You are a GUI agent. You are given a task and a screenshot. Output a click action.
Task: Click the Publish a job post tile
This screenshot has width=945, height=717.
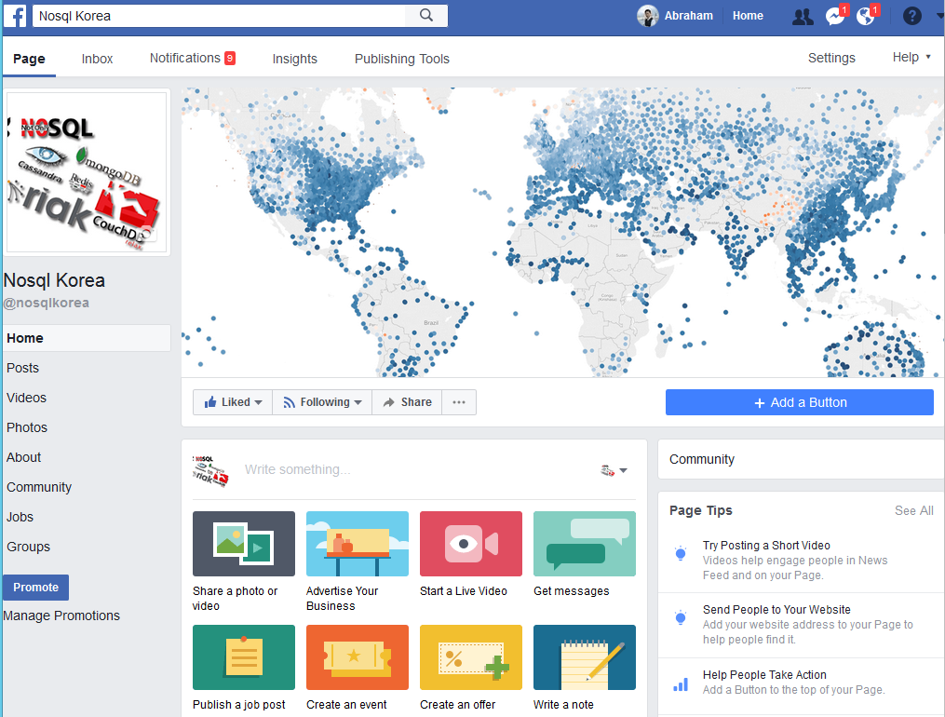coord(244,668)
